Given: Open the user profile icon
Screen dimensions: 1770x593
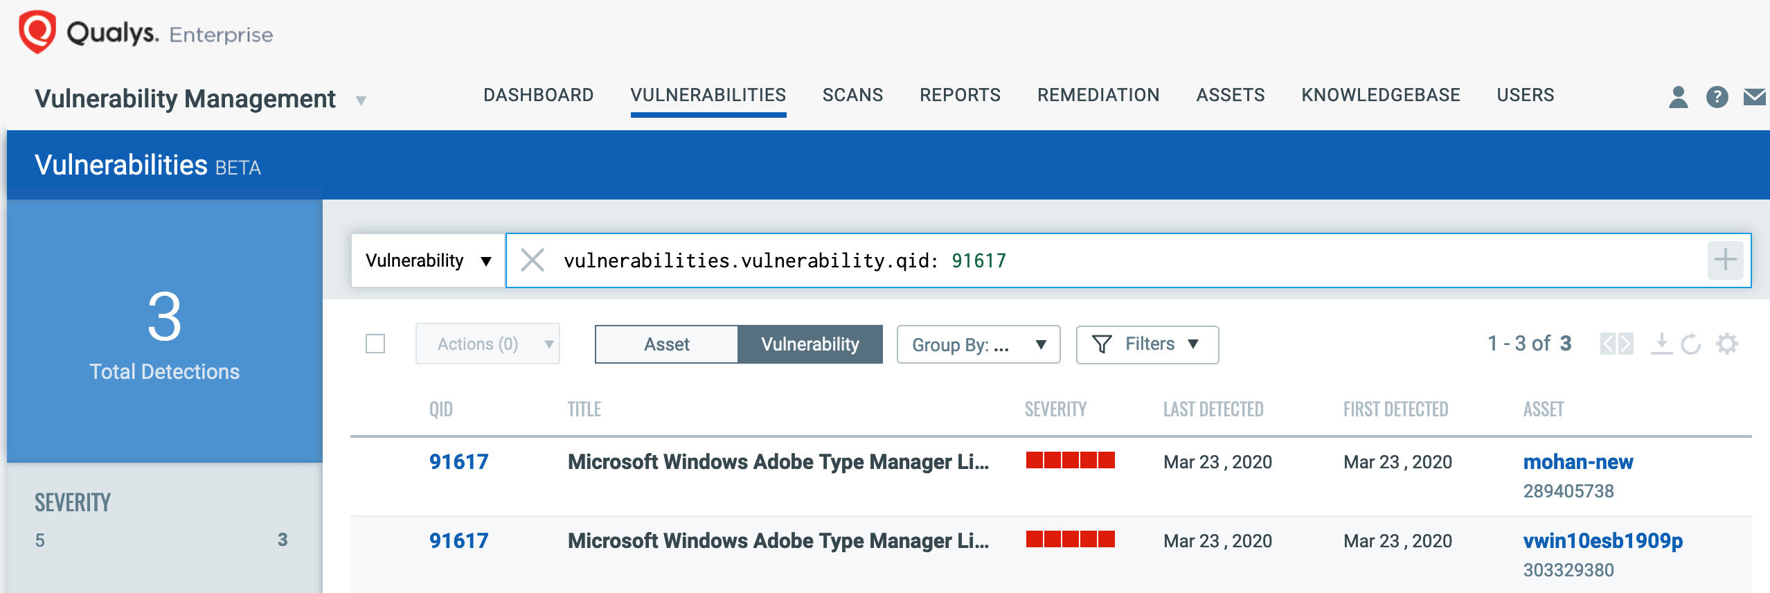Looking at the screenshot, I should pyautogui.click(x=1678, y=96).
